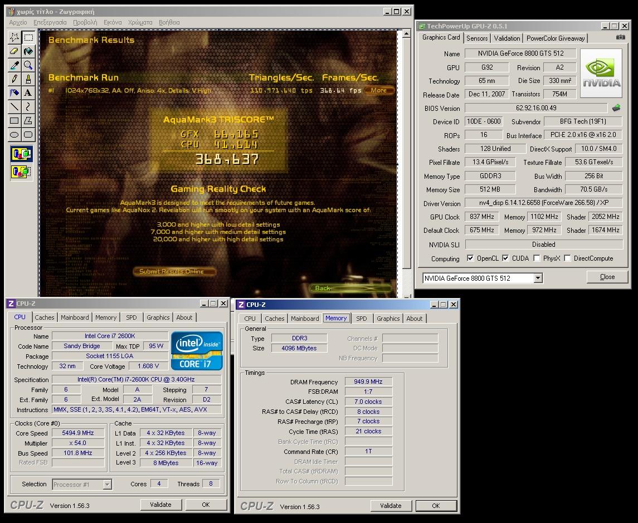Image resolution: width=638 pixels, height=523 pixels.
Task: Click OK in the right CPU-Z Memory window
Action: tap(436, 506)
